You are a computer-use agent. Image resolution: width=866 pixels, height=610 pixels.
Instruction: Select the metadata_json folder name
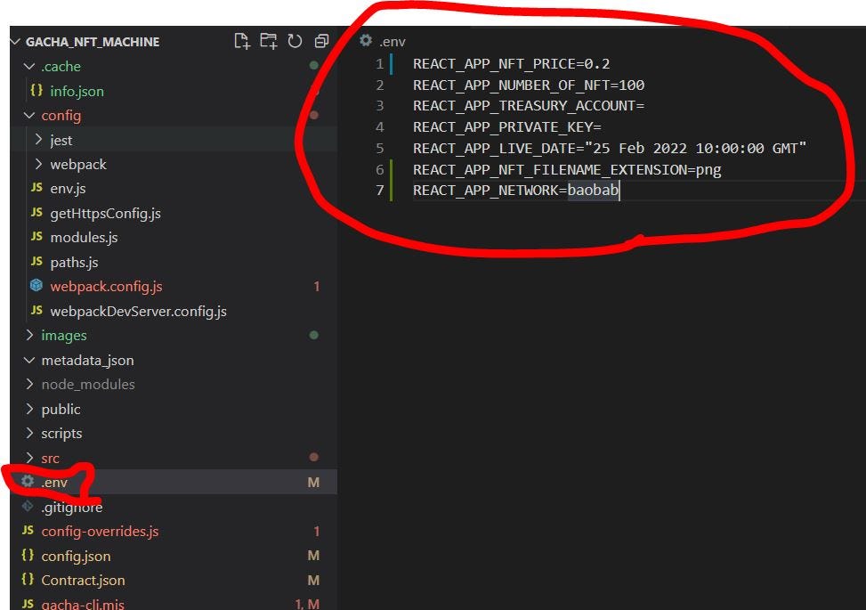[x=87, y=361]
